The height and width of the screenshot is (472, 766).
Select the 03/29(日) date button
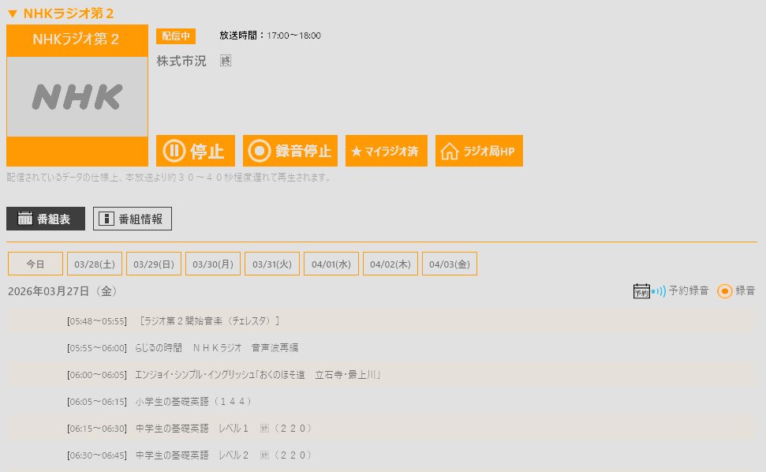pos(153,264)
